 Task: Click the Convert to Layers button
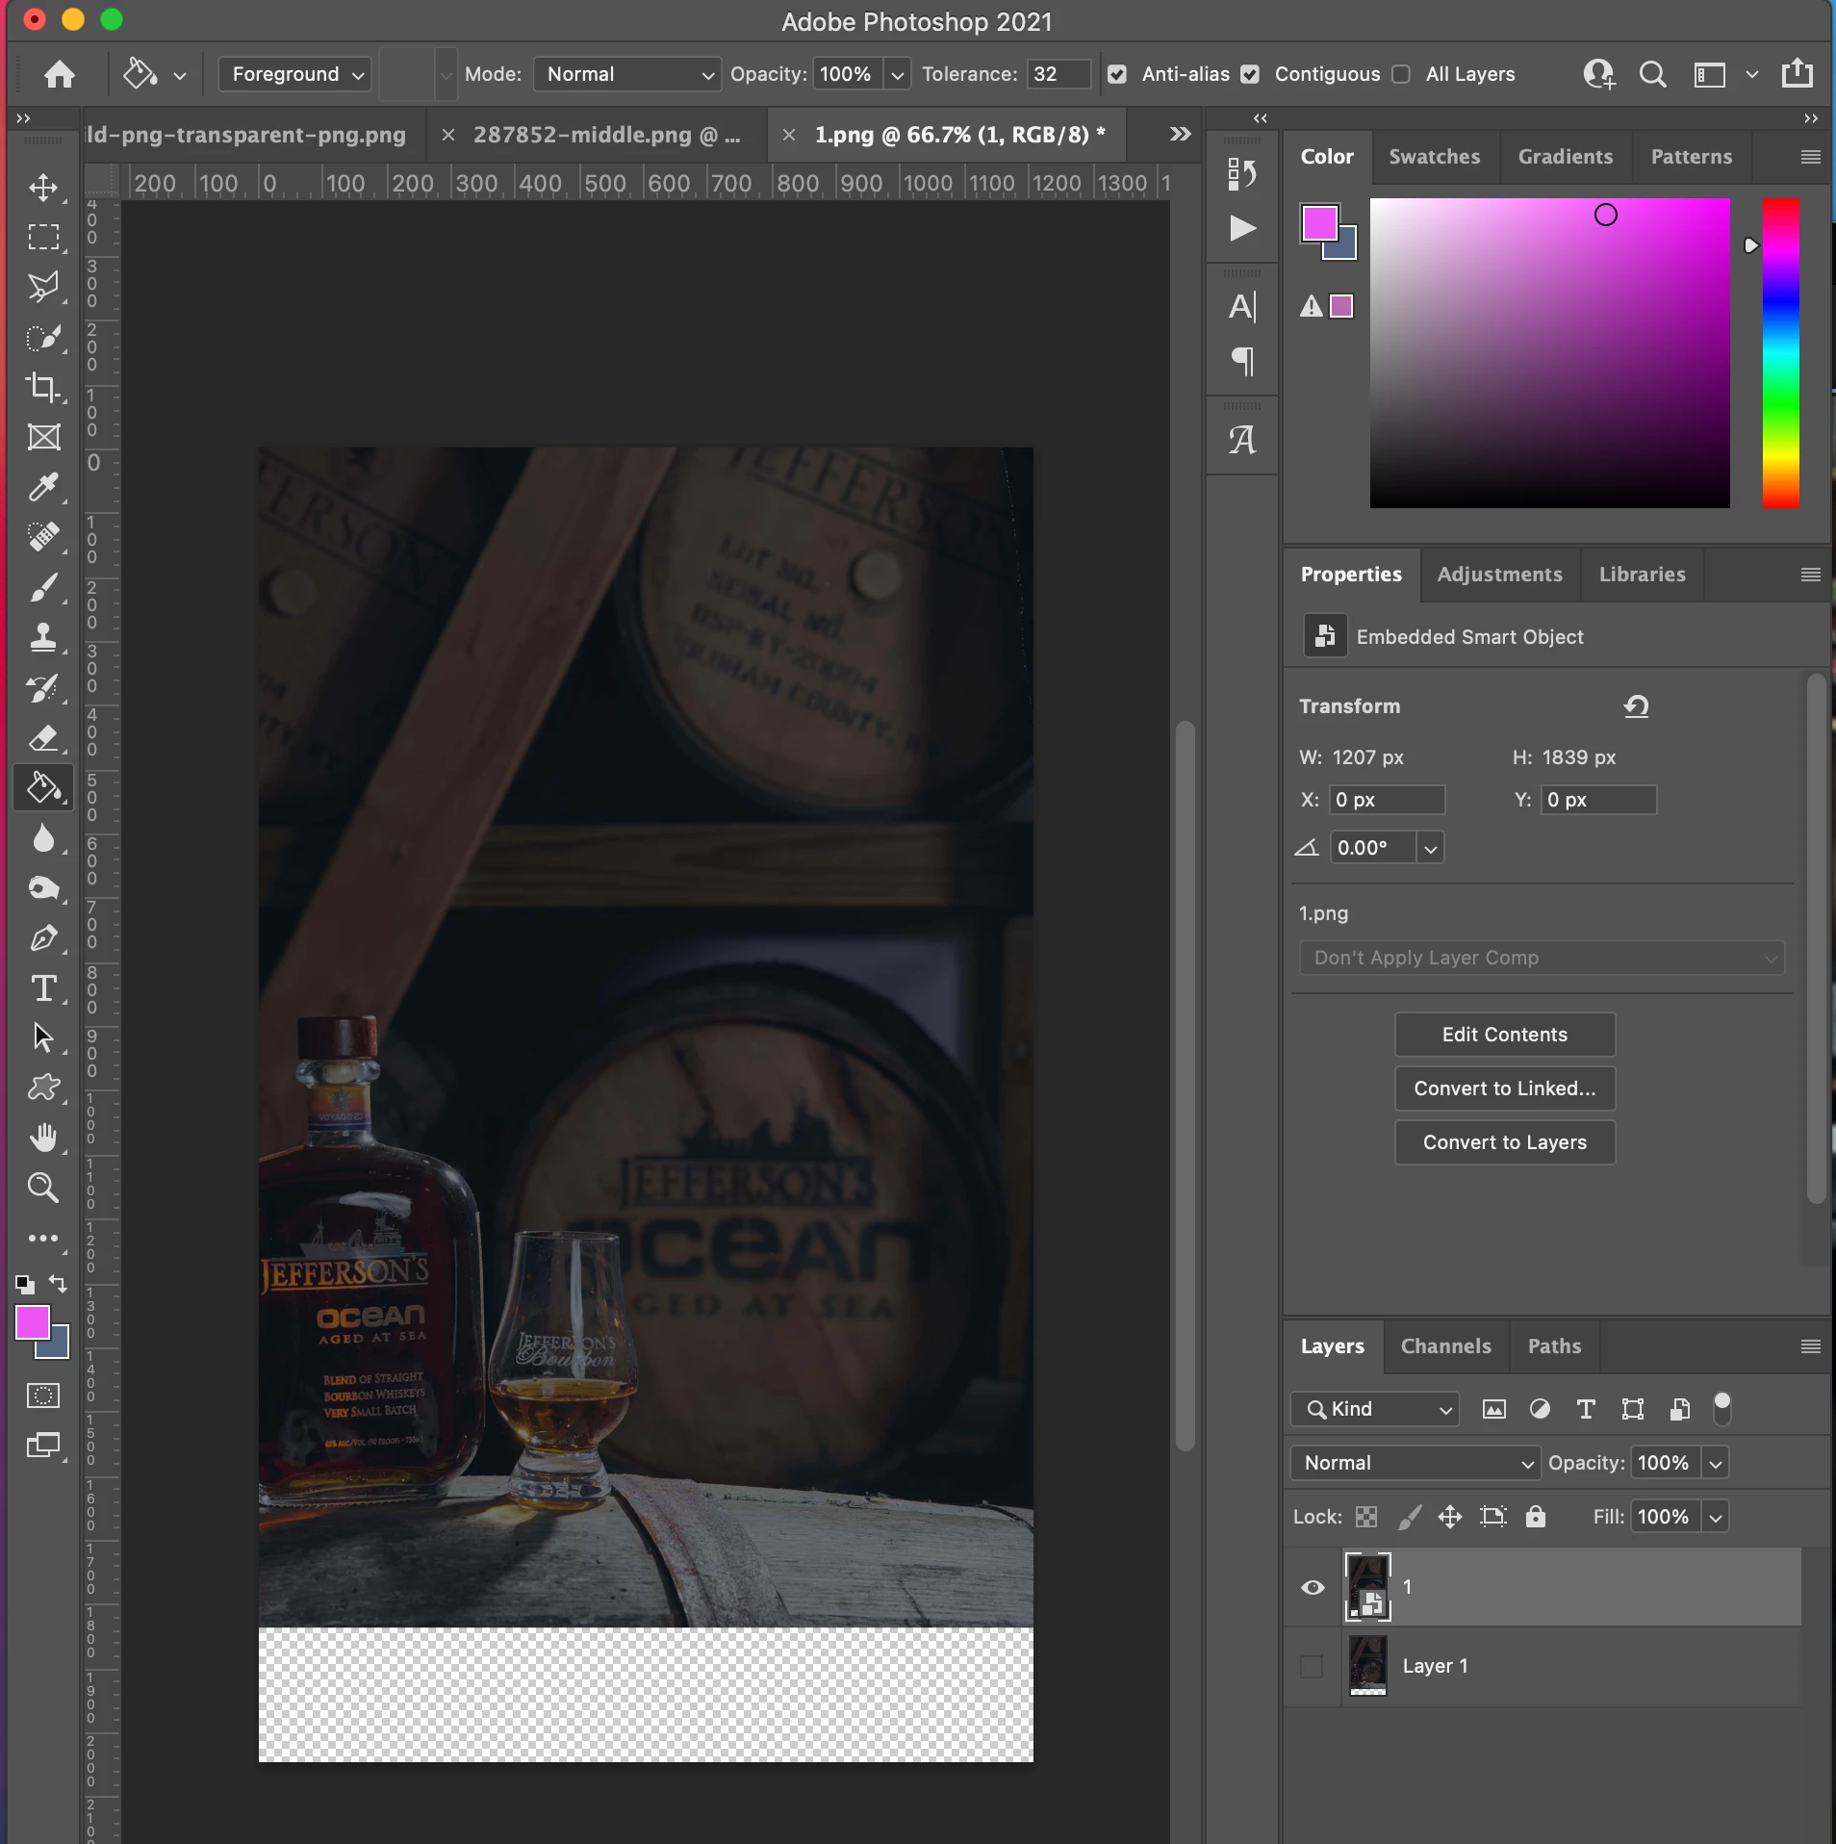1505,1142
